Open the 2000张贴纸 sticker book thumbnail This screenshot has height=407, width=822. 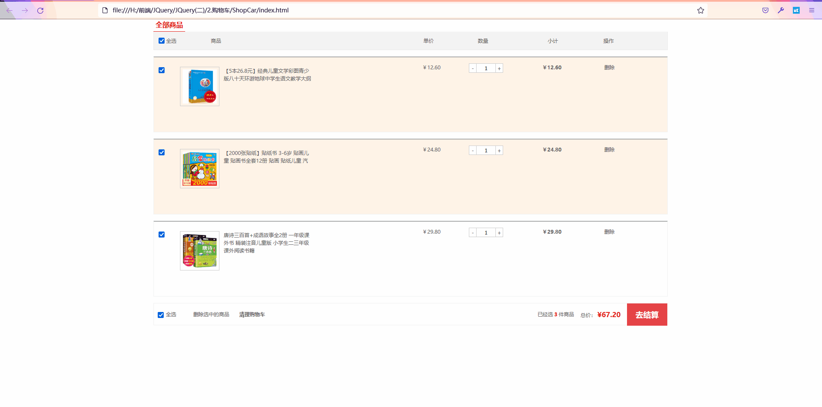point(200,169)
